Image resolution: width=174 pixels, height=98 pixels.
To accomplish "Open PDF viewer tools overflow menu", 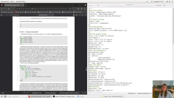I will (85, 15).
